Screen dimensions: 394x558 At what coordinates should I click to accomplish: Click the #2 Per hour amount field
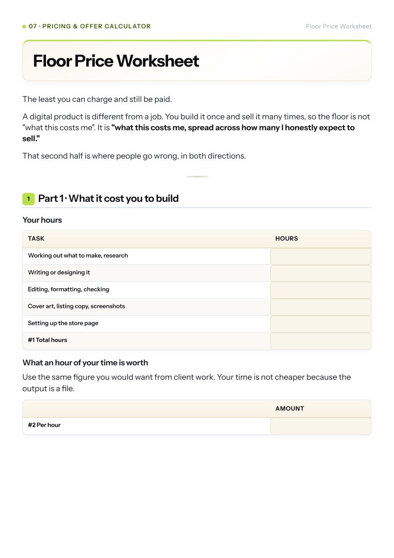point(320,426)
